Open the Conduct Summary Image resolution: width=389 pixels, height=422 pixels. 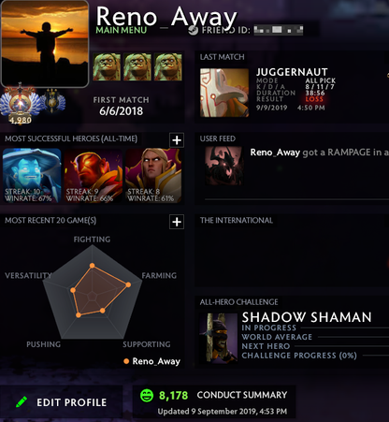pos(242,395)
